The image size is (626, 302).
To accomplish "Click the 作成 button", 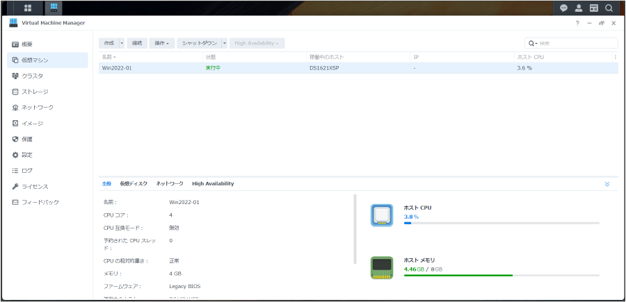I will [x=109, y=43].
